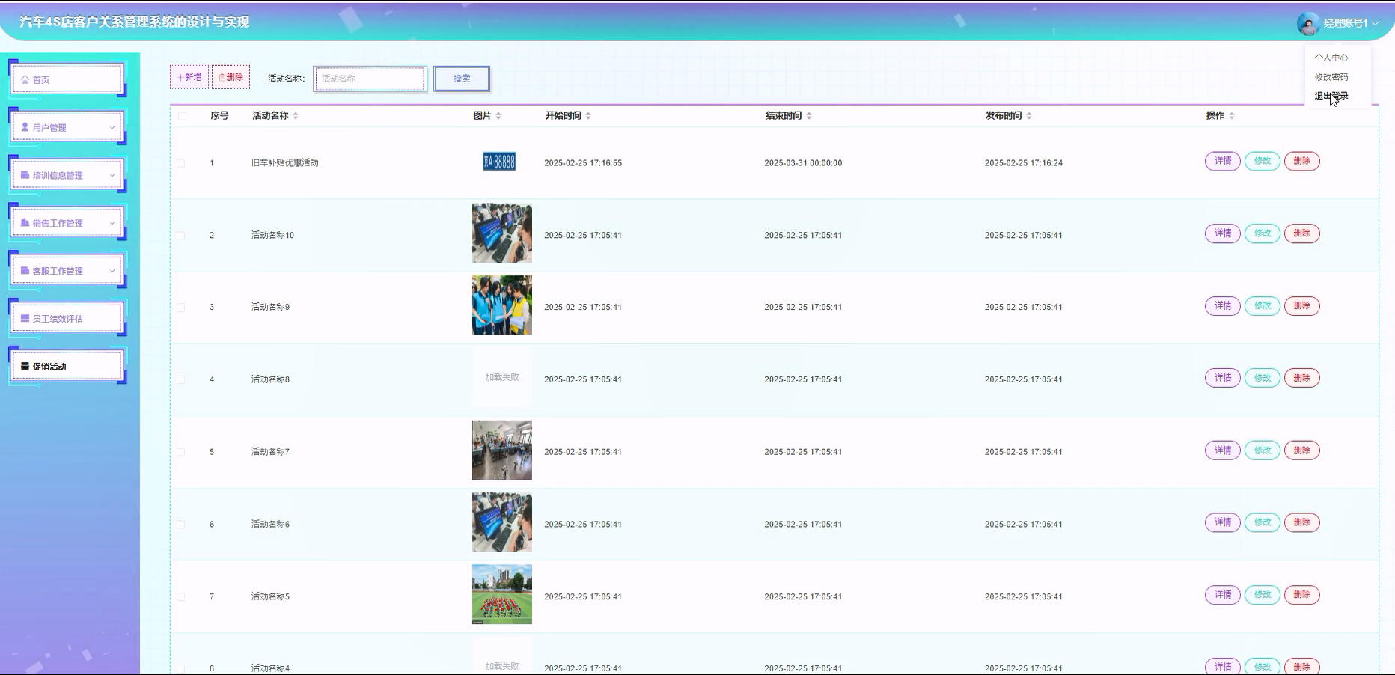The height and width of the screenshot is (675, 1395).
Task: Open the 员工绩效评估 sidebar item
Action: tap(67, 319)
